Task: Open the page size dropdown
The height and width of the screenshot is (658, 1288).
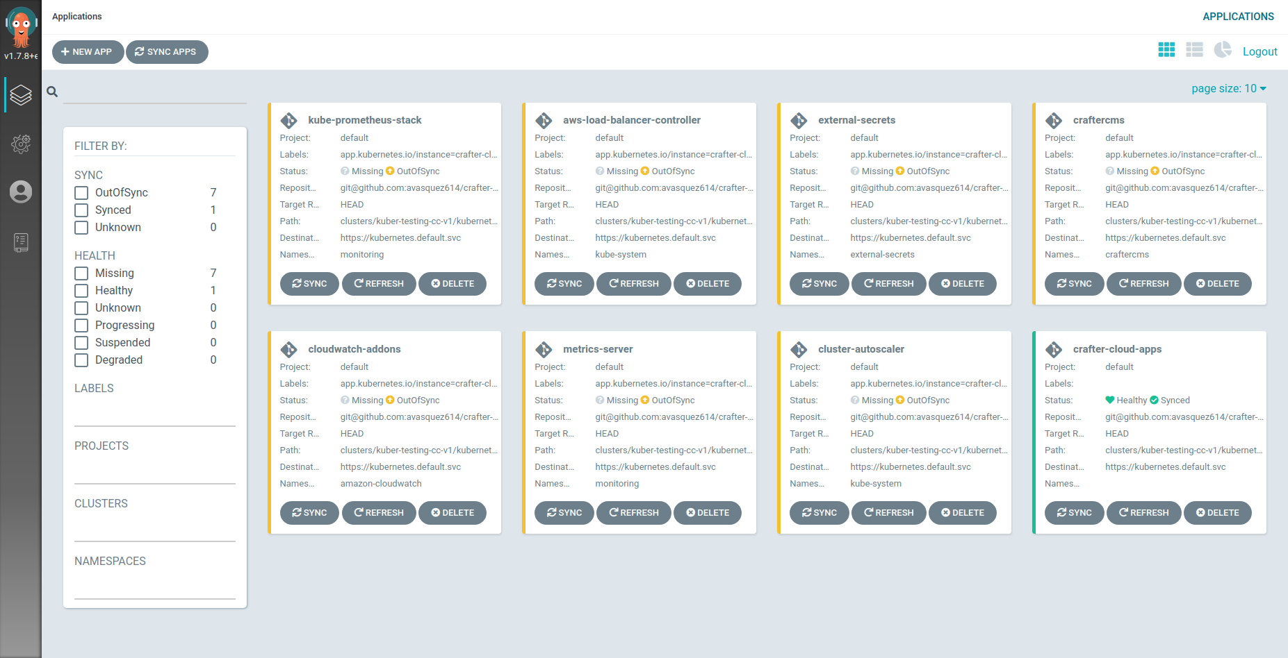Action: [x=1229, y=89]
